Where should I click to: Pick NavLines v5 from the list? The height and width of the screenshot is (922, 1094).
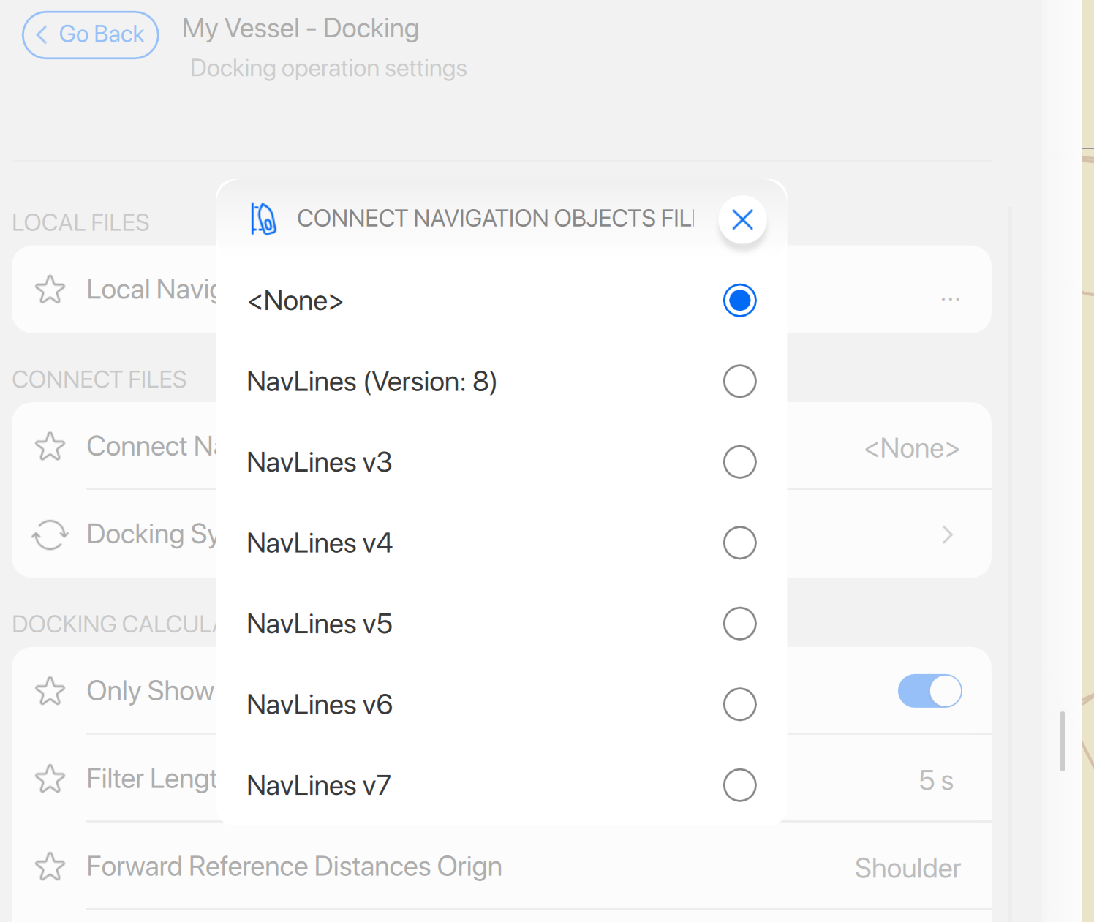(739, 624)
